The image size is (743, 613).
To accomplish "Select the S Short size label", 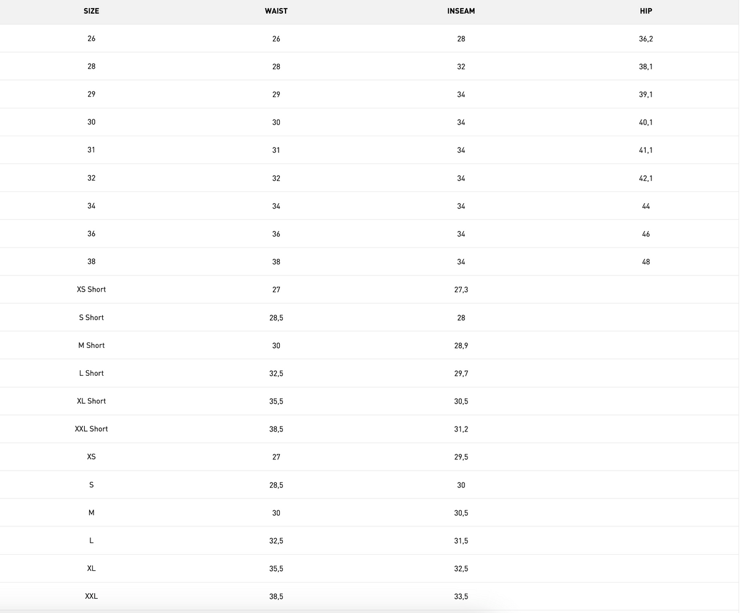I will [x=91, y=317].
